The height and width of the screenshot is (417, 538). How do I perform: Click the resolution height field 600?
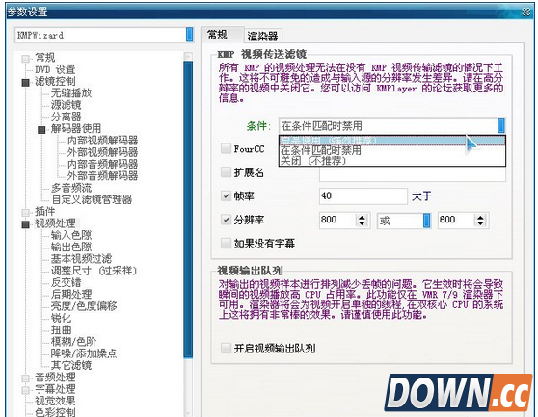click(x=456, y=220)
